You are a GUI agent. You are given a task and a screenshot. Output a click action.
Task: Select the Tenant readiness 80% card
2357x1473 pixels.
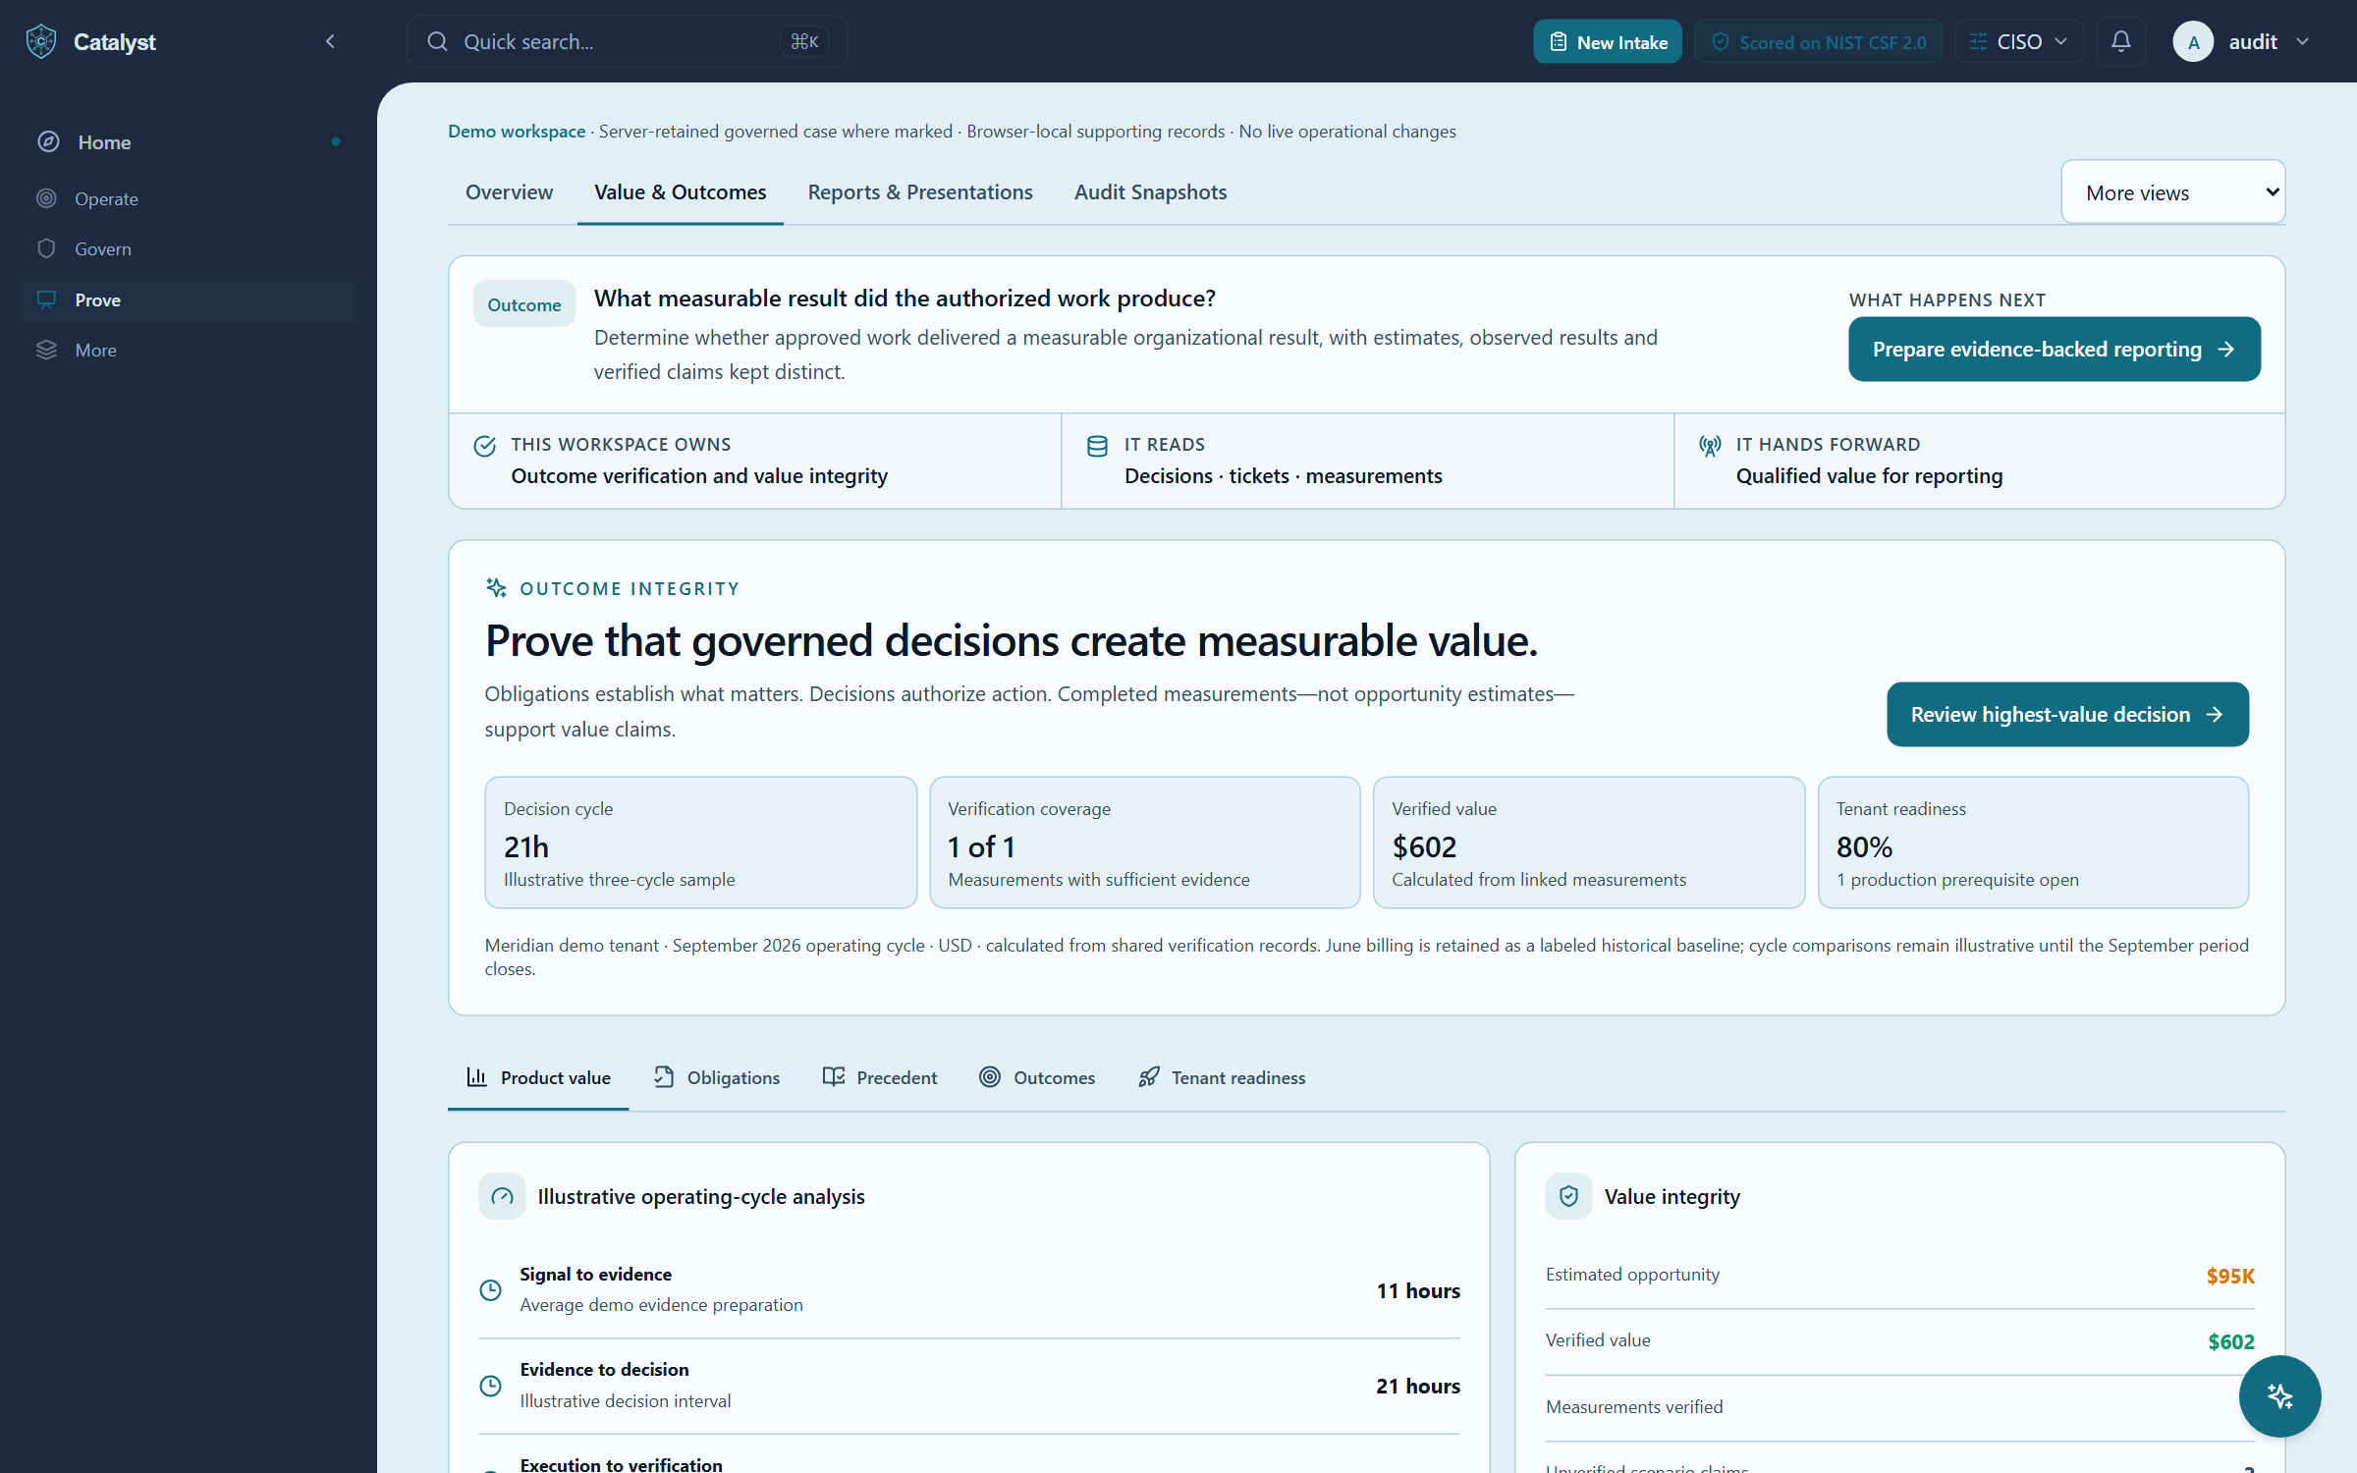click(x=2033, y=843)
